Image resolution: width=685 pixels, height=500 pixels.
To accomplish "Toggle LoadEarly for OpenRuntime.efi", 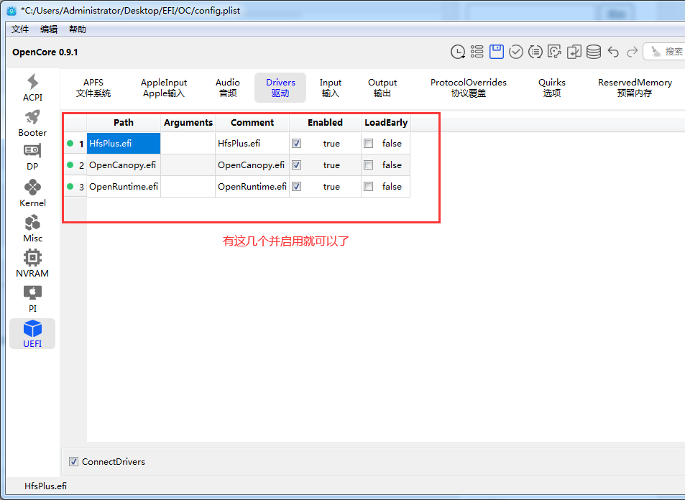I will (x=369, y=187).
